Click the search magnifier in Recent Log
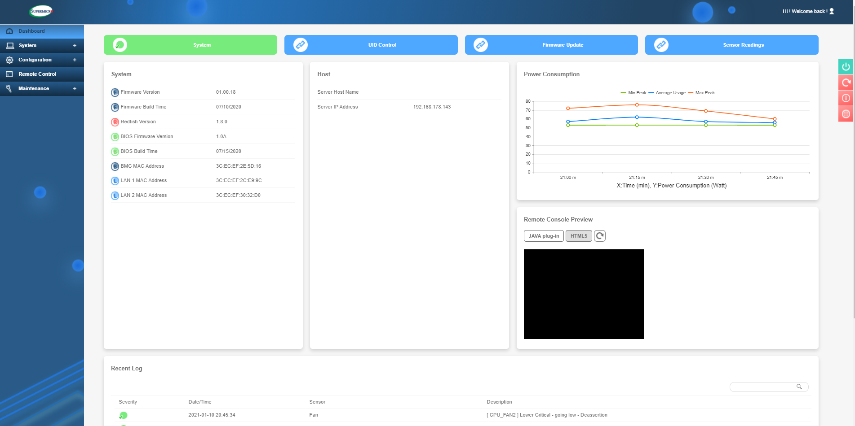The image size is (855, 426). point(799,387)
